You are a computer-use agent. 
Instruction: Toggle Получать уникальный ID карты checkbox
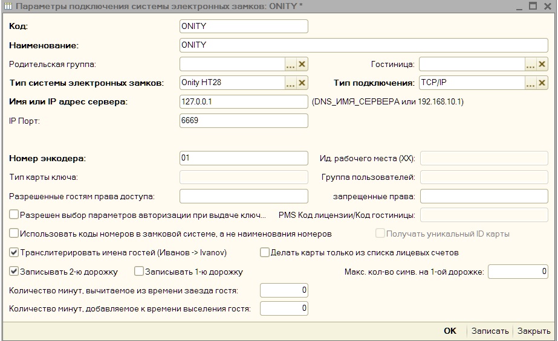click(380, 234)
